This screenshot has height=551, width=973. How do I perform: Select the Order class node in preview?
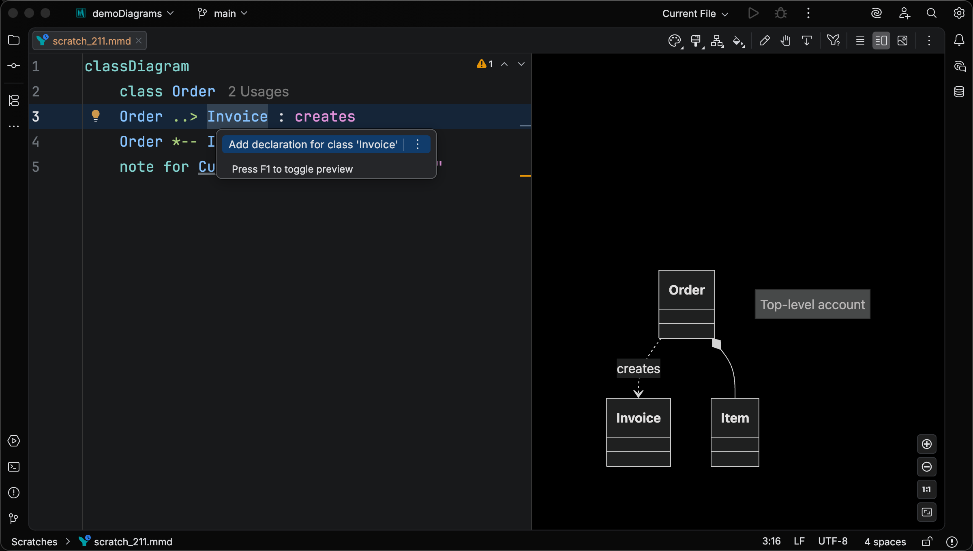click(x=686, y=304)
